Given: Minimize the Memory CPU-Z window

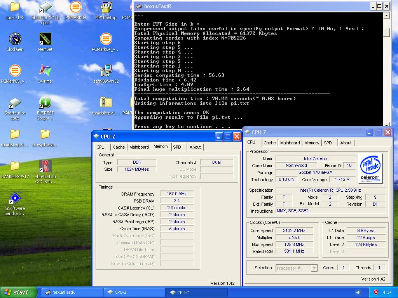Looking at the screenshot, I should coord(219,136).
